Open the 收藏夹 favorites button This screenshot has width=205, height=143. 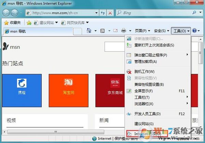pyautogui.click(x=12, y=23)
